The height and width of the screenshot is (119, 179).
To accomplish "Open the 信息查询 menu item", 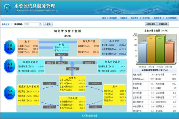I will tap(135, 18).
